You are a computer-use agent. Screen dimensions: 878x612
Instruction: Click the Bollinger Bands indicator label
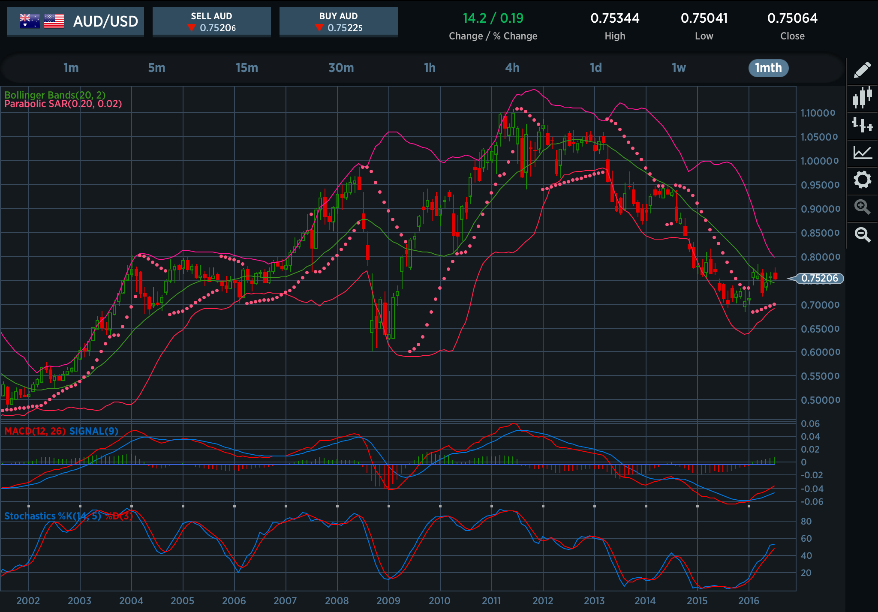coord(55,95)
